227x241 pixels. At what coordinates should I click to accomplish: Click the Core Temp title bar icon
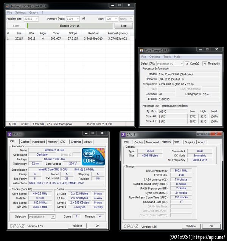141,50
